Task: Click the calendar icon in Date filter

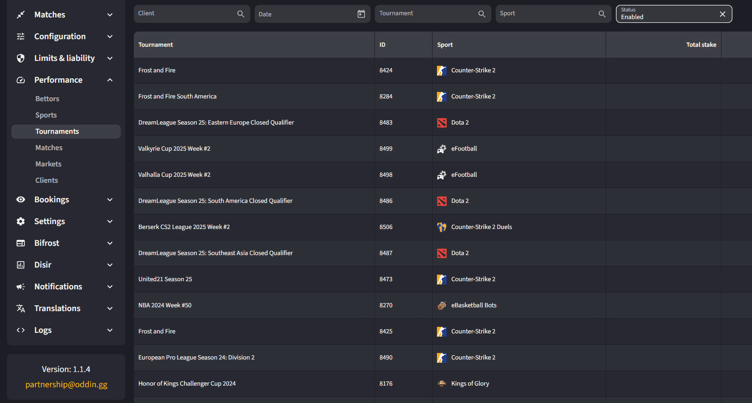Action: [361, 14]
